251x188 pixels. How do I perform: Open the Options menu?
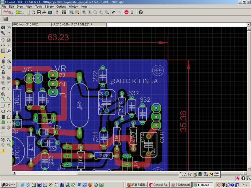(61, 7)
